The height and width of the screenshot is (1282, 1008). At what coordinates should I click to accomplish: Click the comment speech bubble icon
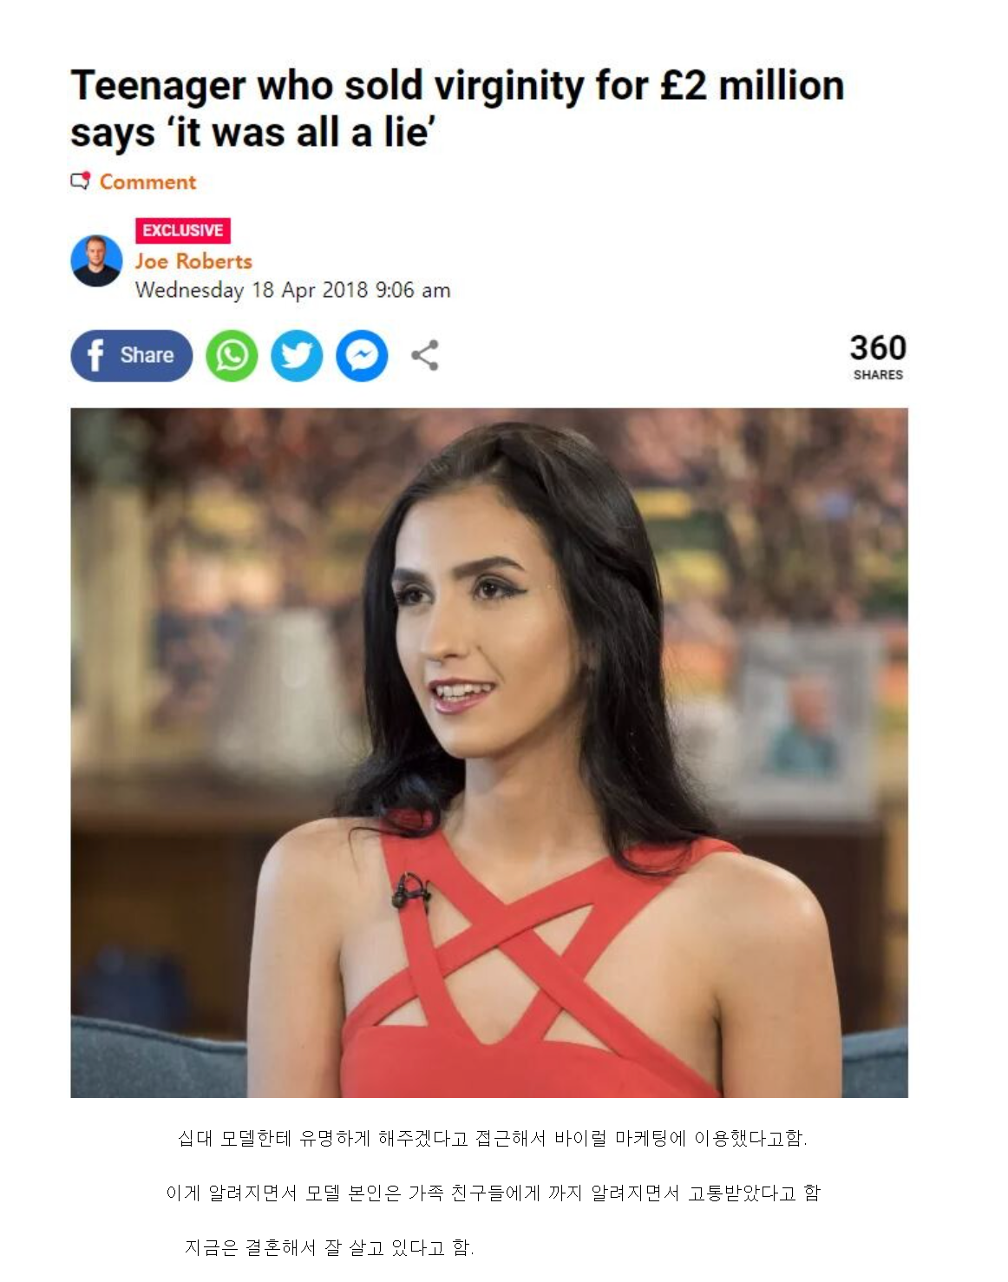pyautogui.click(x=81, y=181)
